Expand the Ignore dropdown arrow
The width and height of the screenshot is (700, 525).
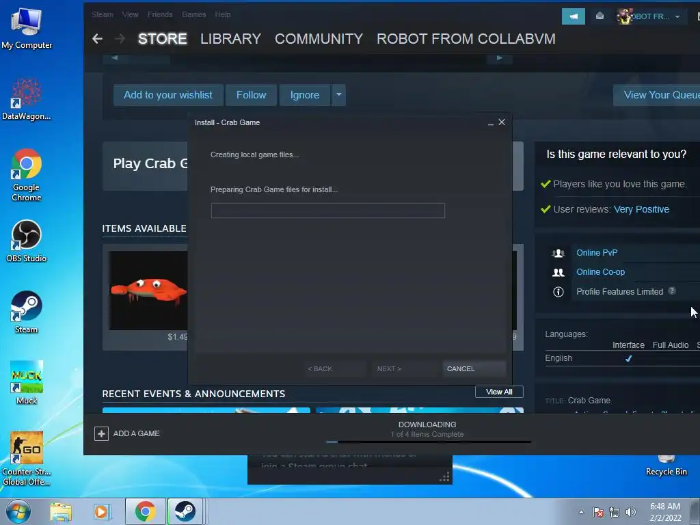(339, 94)
